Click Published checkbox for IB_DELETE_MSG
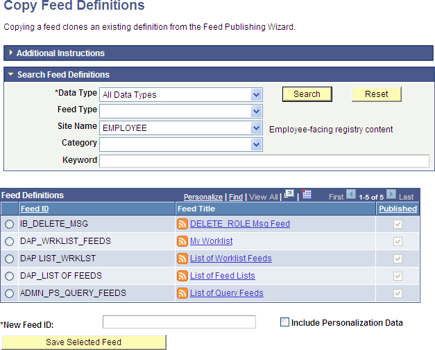 coord(398,224)
